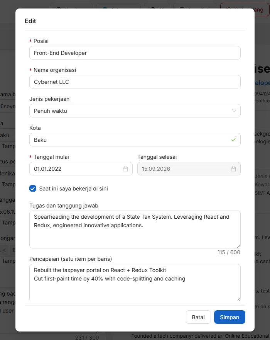Click the Nama organisasi field with Cybernet LLC
The height and width of the screenshot is (340, 270).
point(135,82)
